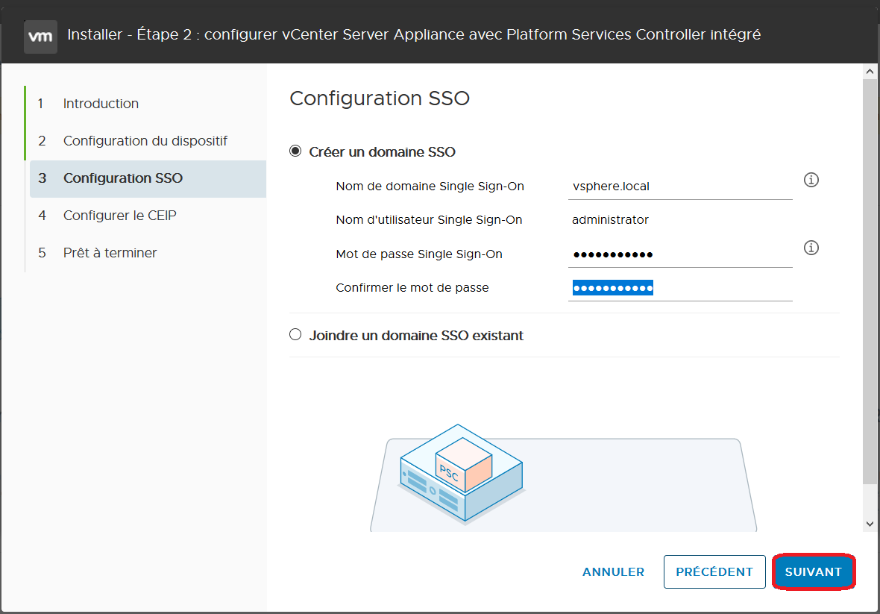Select Joindre un domaine SSO existant radio
The image size is (880, 614).
pos(295,335)
